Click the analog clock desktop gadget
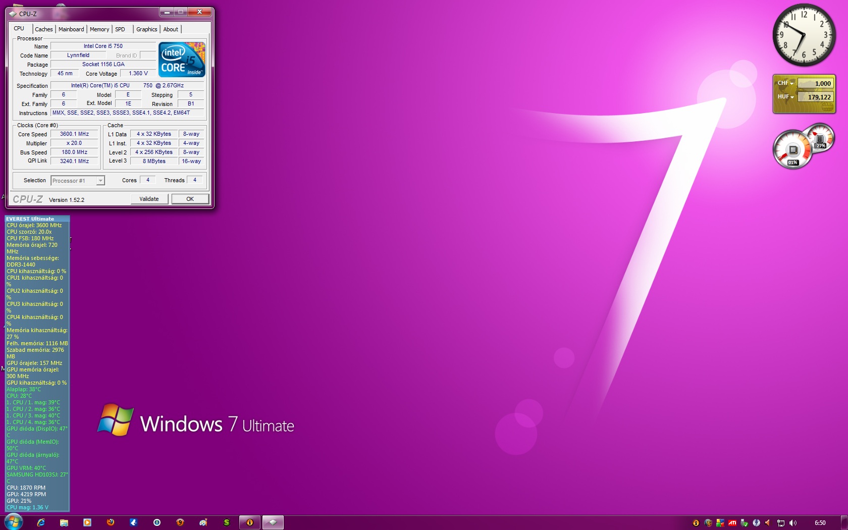This screenshot has width=848, height=530. point(804,35)
